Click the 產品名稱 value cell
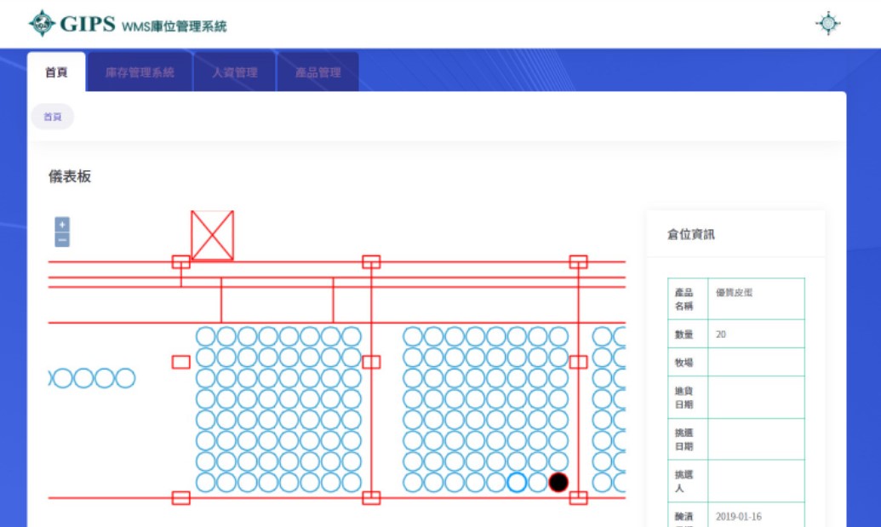Viewport: 881px width, 527px height. [x=755, y=299]
